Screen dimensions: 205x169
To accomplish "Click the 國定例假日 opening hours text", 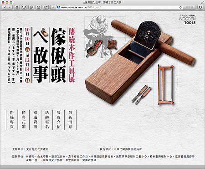I will (x=9, y=55).
